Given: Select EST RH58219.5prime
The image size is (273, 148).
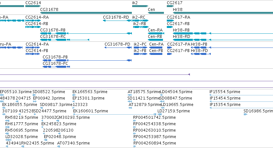Looking at the screenshot, I should click(21, 118).
